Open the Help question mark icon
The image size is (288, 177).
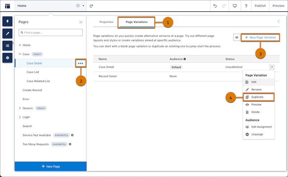click(x=246, y=6)
